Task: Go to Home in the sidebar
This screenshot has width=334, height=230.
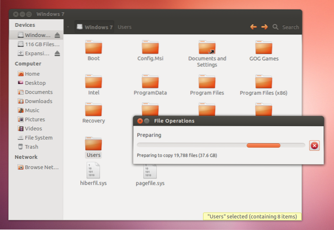Action: [32, 74]
